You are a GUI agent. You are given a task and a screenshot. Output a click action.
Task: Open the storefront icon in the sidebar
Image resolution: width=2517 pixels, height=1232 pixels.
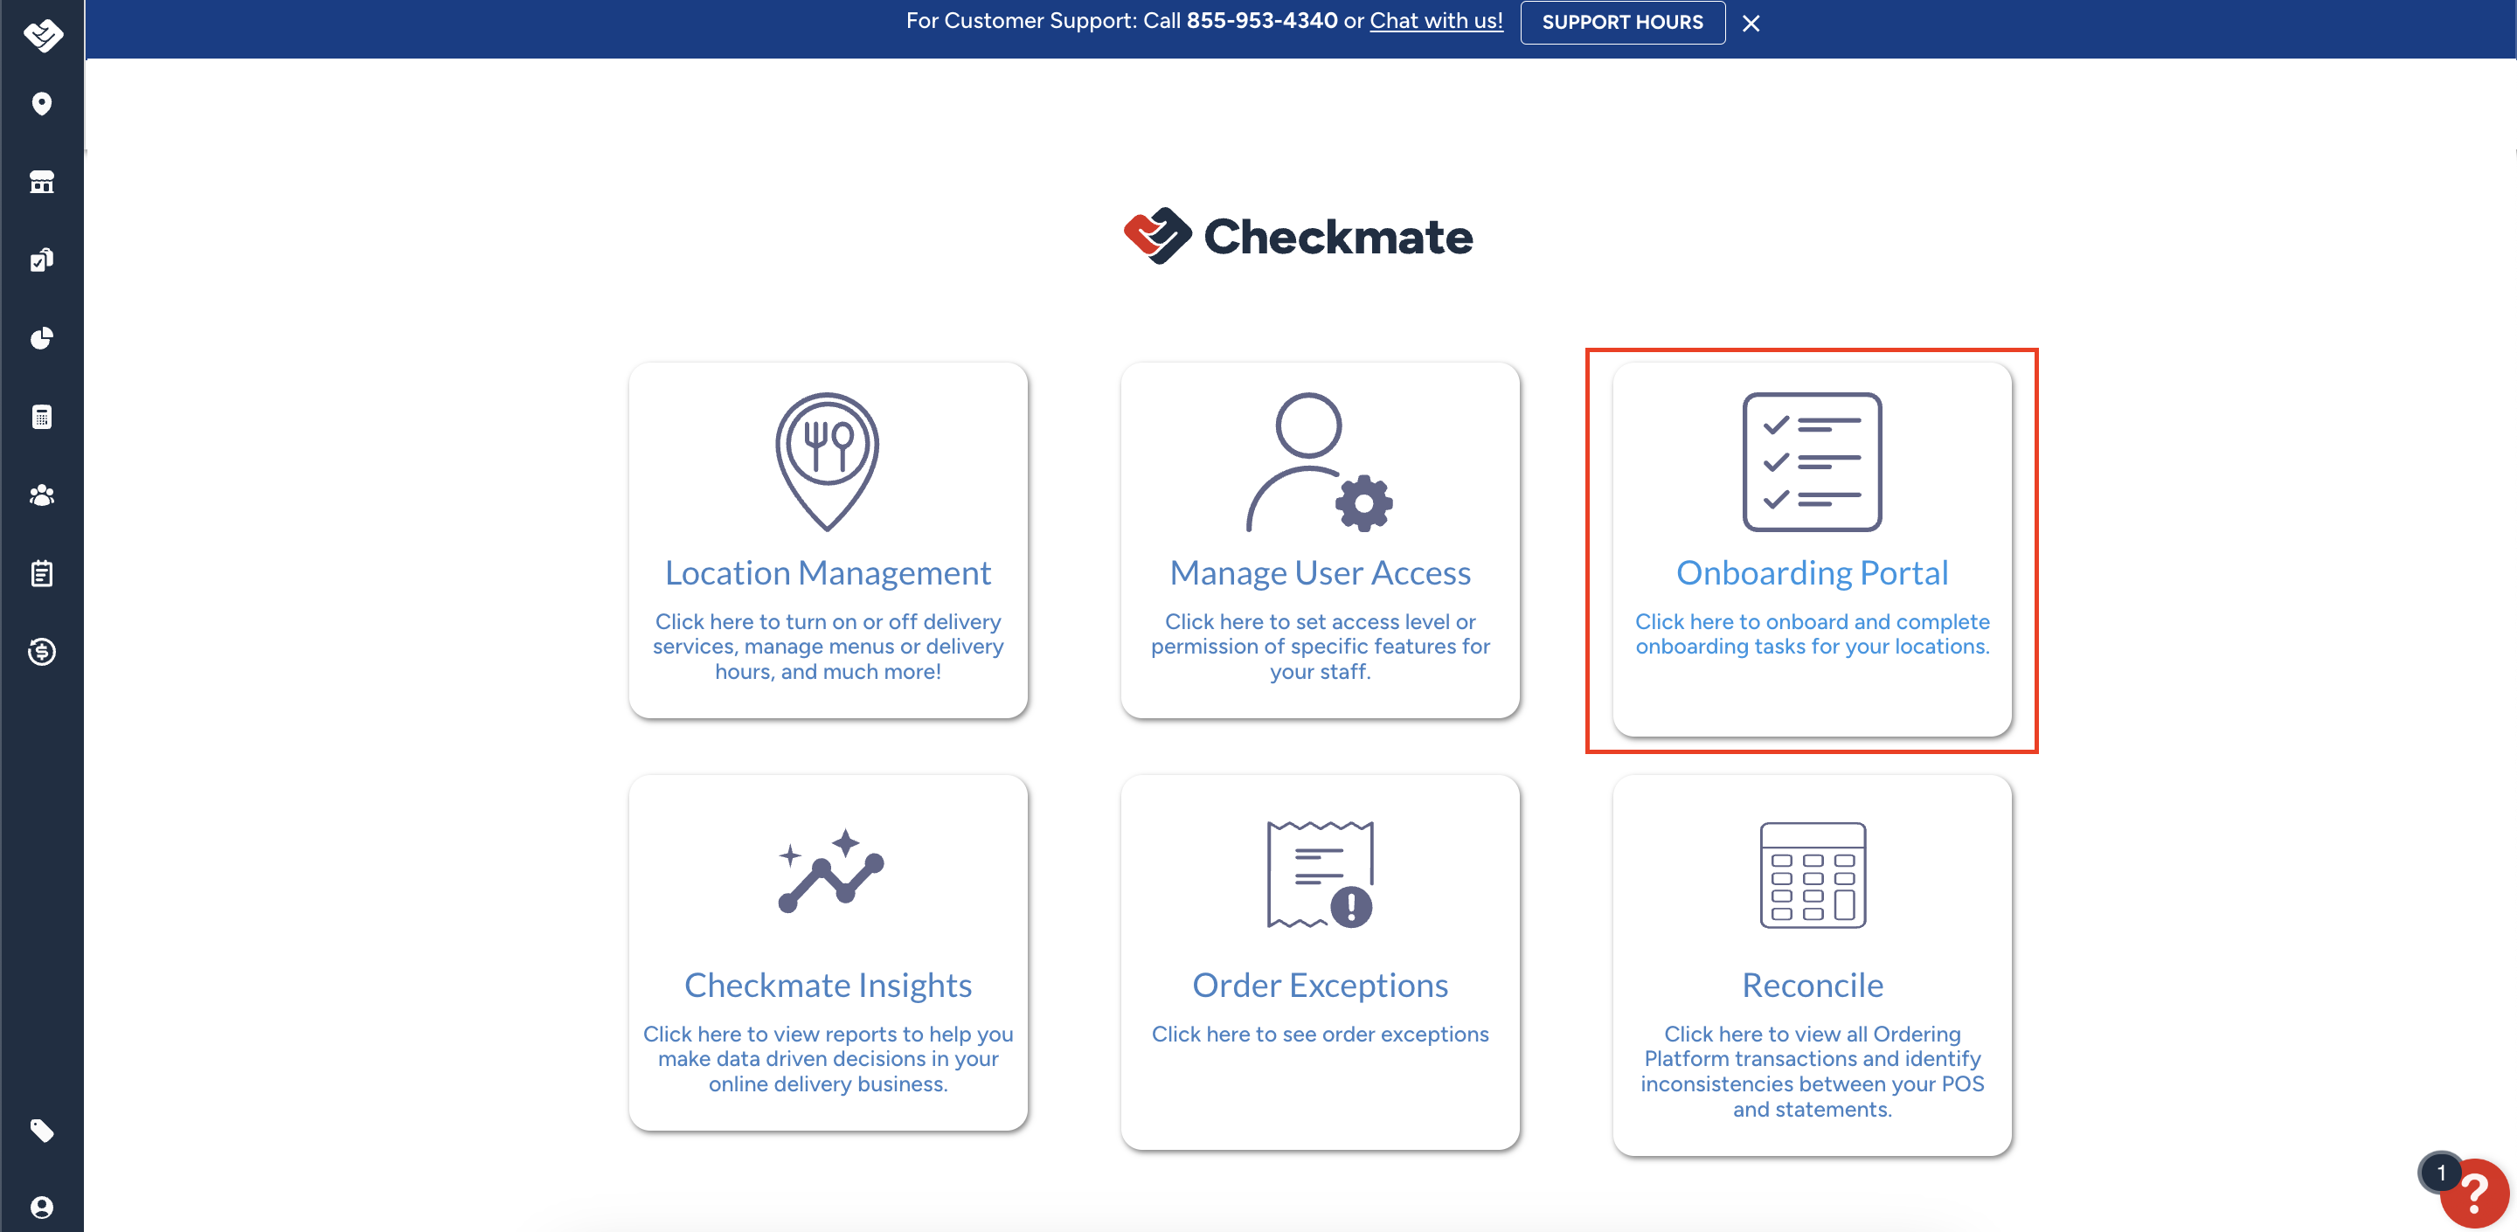[41, 182]
